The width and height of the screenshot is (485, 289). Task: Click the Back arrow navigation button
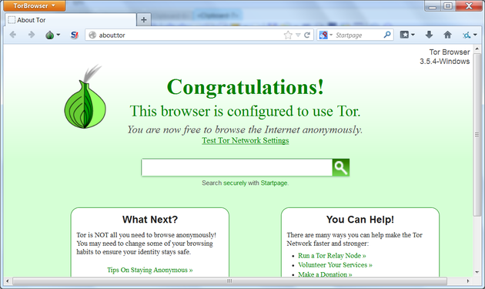point(13,35)
